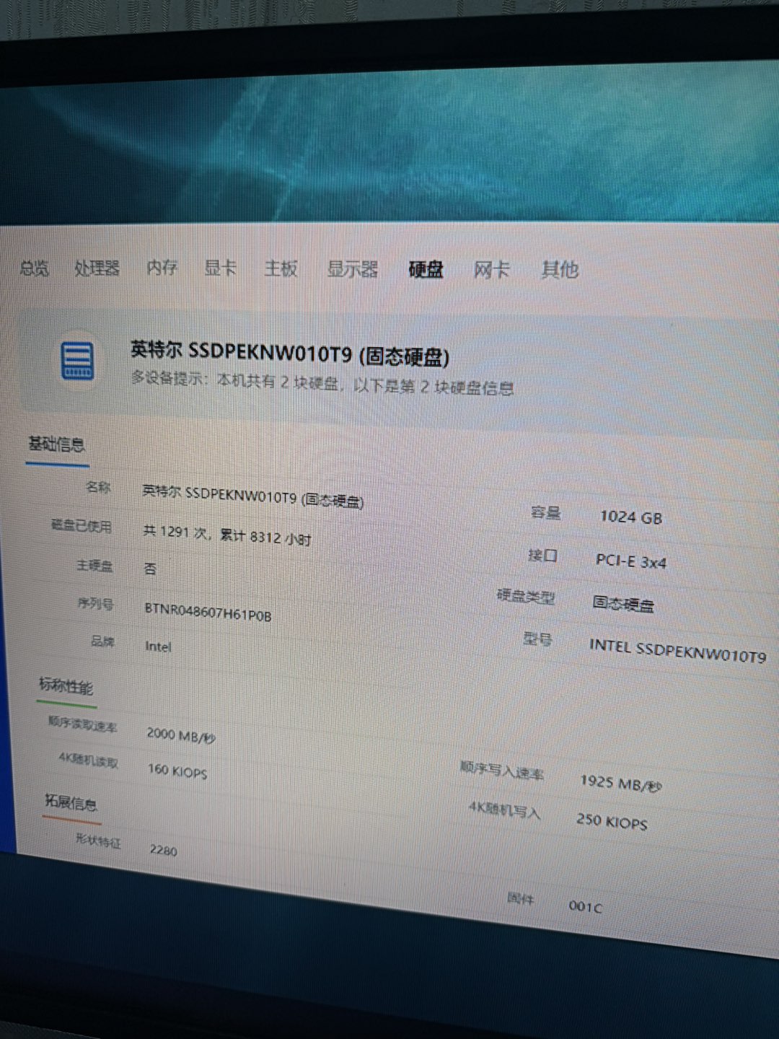
Task: Select the active 硬盘 tab
Action: [426, 269]
